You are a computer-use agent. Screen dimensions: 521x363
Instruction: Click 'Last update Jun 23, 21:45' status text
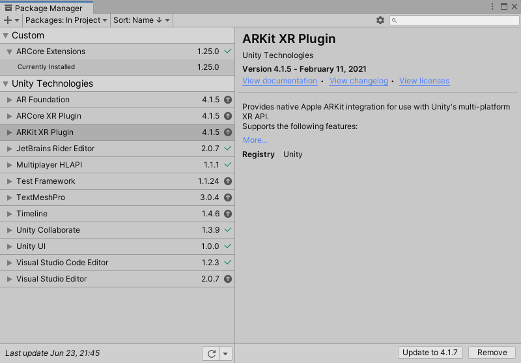[53, 353]
